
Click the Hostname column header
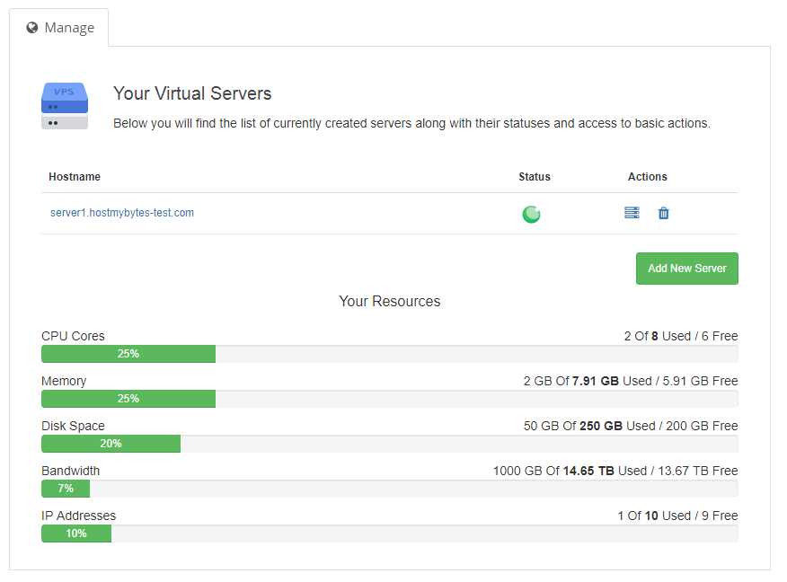tap(75, 177)
